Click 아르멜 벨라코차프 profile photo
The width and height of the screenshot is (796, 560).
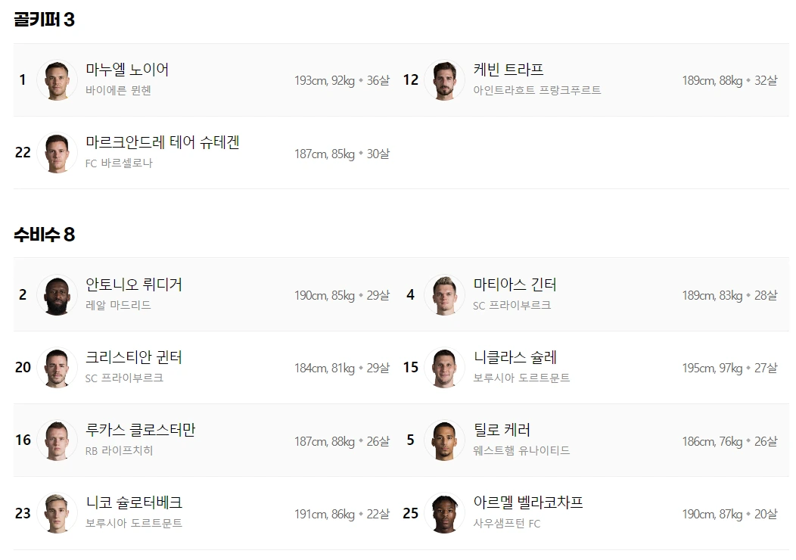pyautogui.click(x=444, y=513)
